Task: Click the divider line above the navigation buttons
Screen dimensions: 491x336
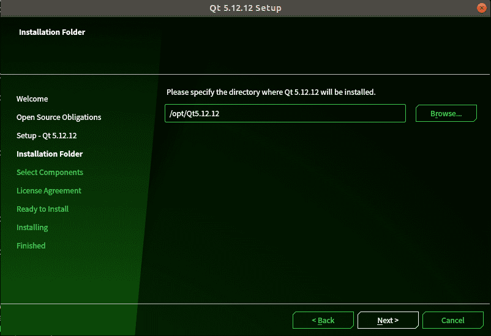Action: coord(245,304)
